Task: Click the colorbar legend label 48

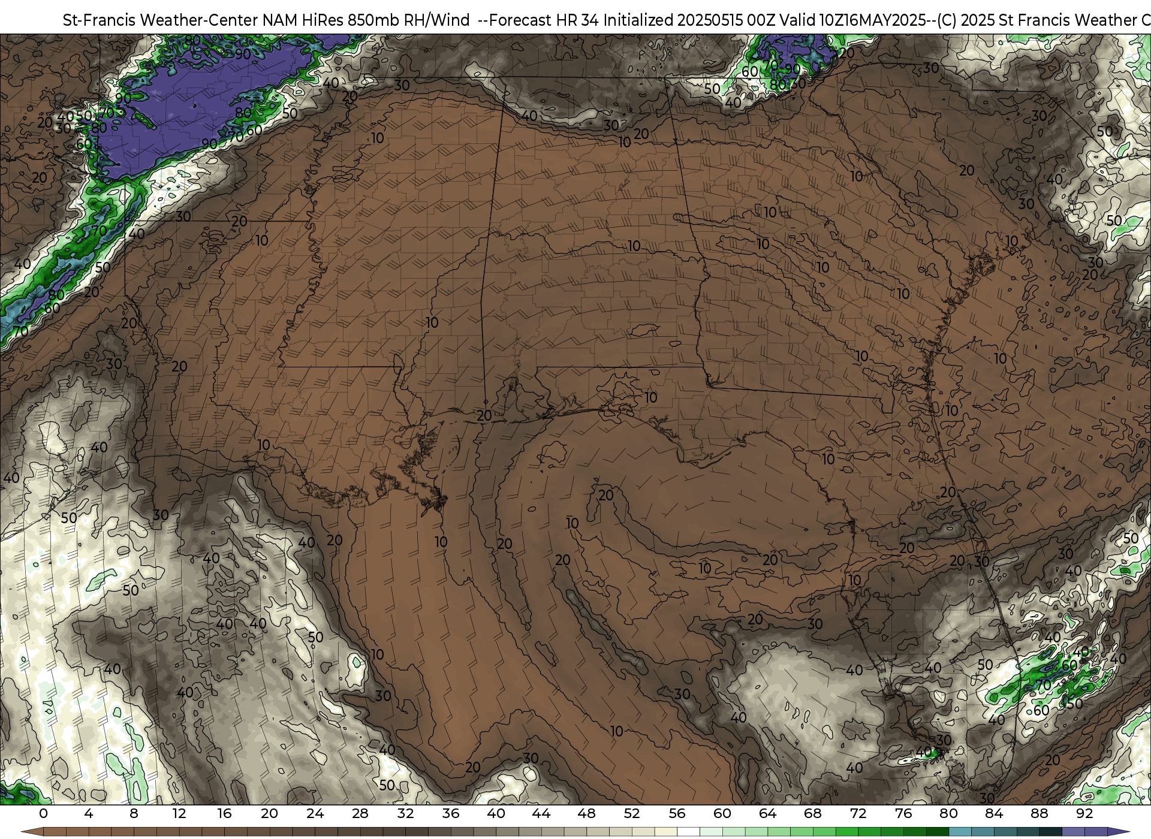Action: (586, 814)
